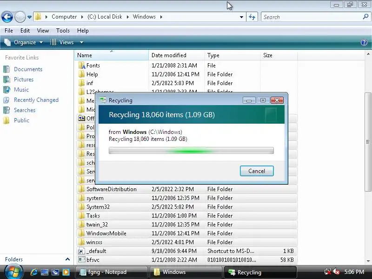
Task: Sort by the Name column header
Action: tap(112, 55)
